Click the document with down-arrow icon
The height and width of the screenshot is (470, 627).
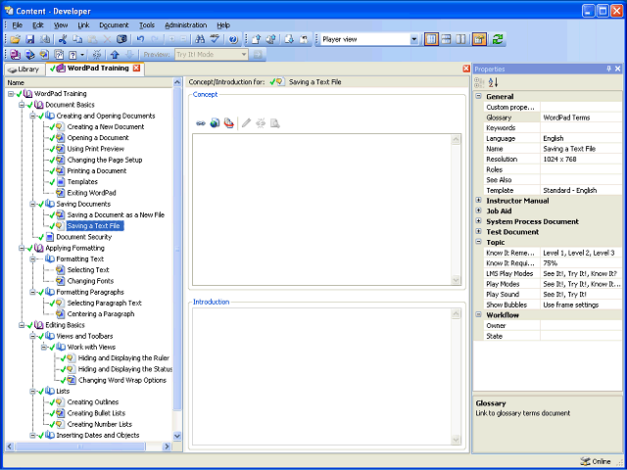289,39
